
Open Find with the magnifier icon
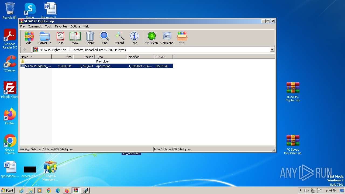click(105, 38)
